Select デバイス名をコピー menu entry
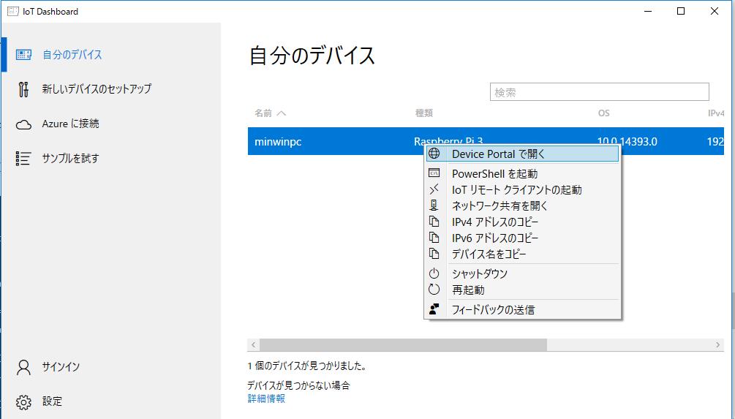This screenshot has width=735, height=419. click(523, 254)
